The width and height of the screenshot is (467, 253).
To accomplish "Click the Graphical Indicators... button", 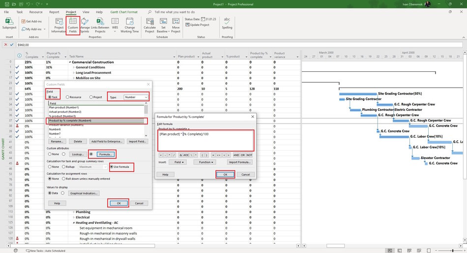I will pos(84,193).
